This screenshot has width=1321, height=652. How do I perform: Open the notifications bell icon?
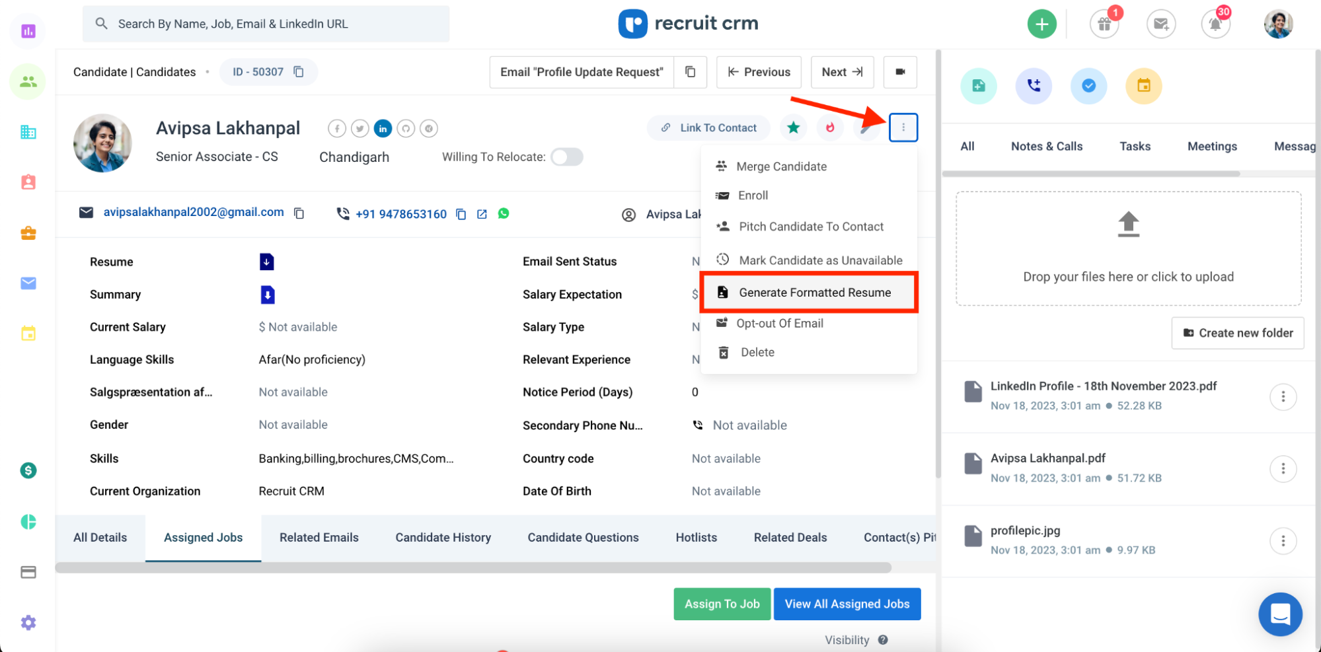click(1215, 24)
